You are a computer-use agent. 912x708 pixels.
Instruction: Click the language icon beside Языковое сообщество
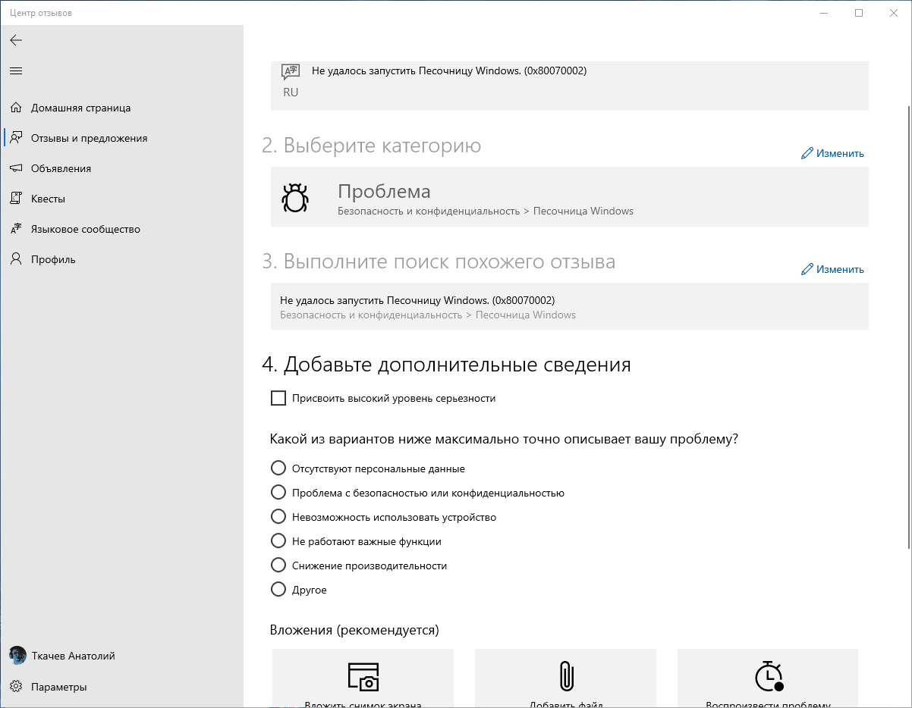[16, 229]
